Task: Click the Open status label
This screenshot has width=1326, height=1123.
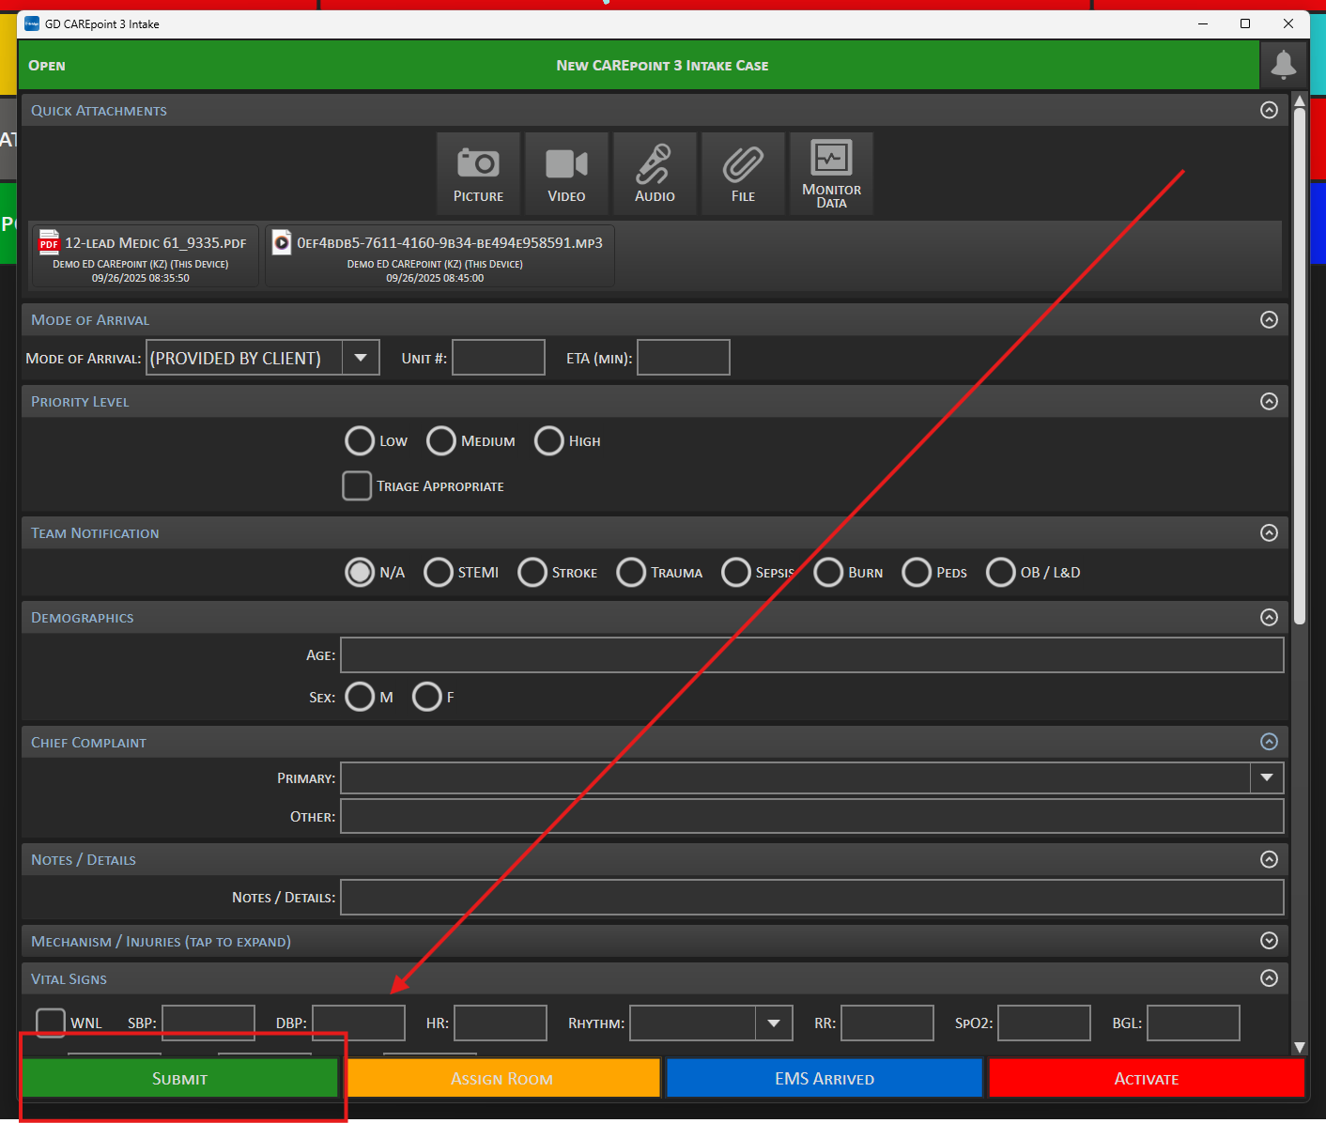Action: click(47, 65)
